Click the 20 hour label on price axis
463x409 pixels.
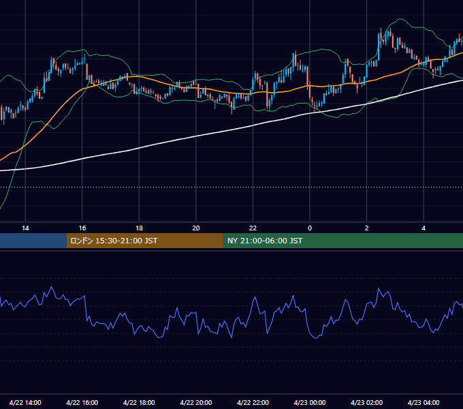(x=196, y=228)
